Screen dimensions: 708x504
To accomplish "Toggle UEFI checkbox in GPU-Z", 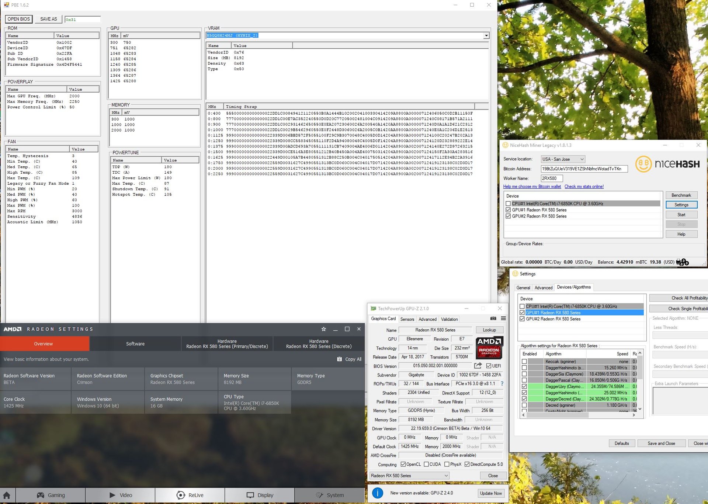I will pyautogui.click(x=489, y=366).
